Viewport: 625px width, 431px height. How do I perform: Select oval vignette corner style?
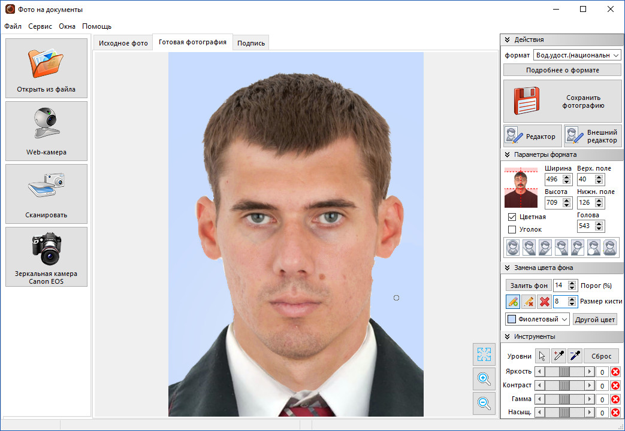coord(513,247)
